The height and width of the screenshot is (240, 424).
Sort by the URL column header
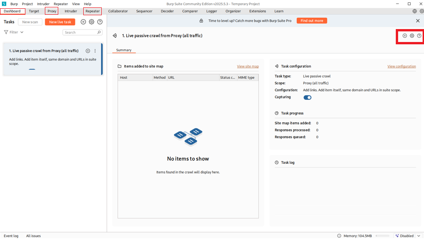point(193,78)
